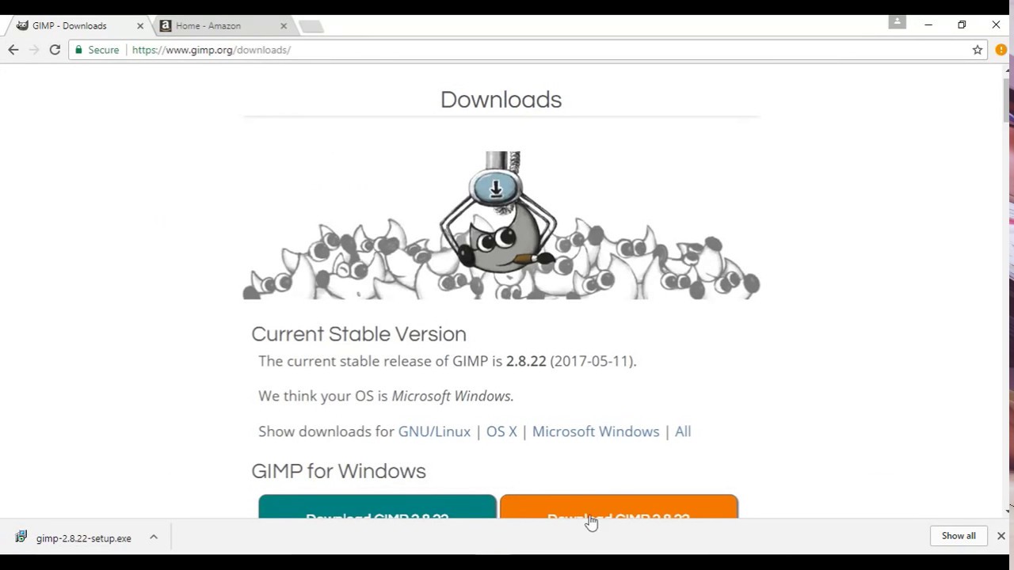Click the italic Microsoft Windows OS text
The height and width of the screenshot is (570, 1014).
click(x=452, y=396)
